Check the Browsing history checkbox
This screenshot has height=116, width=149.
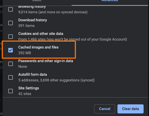coord(11,9)
